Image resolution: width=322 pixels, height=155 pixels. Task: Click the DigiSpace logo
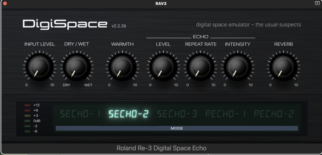[x=65, y=24]
